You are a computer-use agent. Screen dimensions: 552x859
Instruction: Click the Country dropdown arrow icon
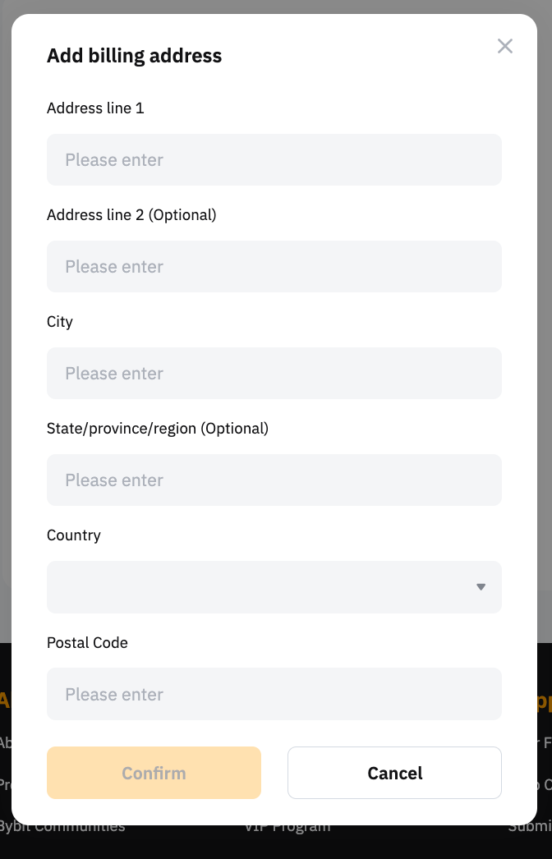[x=481, y=587]
